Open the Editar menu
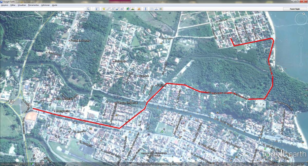Image resolution: width=308 pixels, height=166 pixels. [x=13, y=5]
